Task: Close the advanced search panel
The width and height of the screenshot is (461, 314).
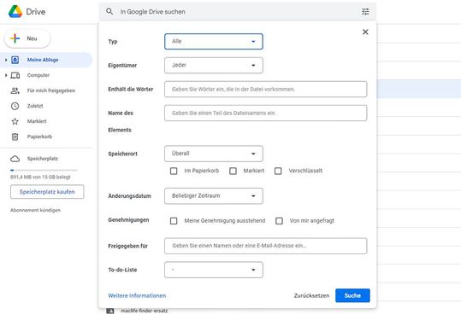Action: point(365,32)
